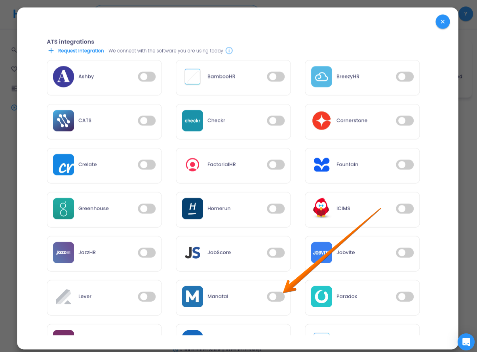The height and width of the screenshot is (352, 477).
Task: Open the user avatar Y profile
Action: [x=466, y=14]
